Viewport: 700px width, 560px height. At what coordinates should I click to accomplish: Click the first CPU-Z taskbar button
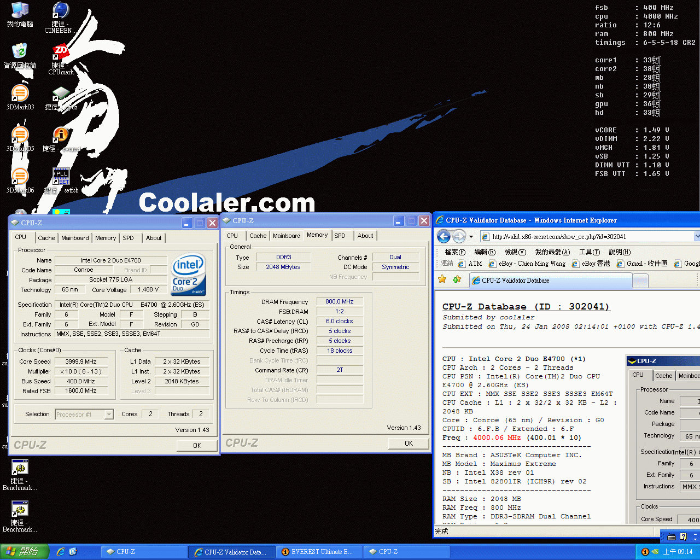pos(144,552)
